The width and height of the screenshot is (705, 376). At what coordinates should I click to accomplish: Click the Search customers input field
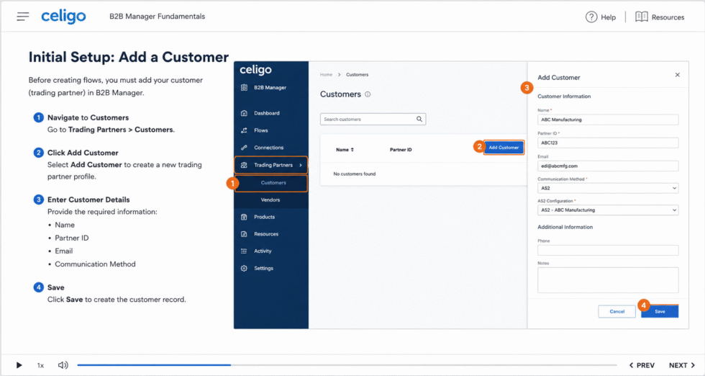(373, 120)
